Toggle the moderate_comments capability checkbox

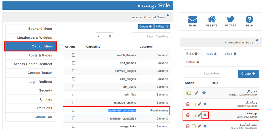tap(74, 110)
